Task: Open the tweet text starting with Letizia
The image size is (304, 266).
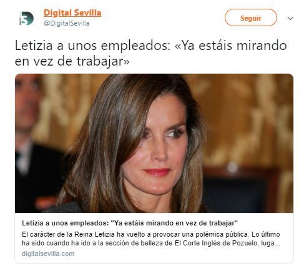Action: 151,53
